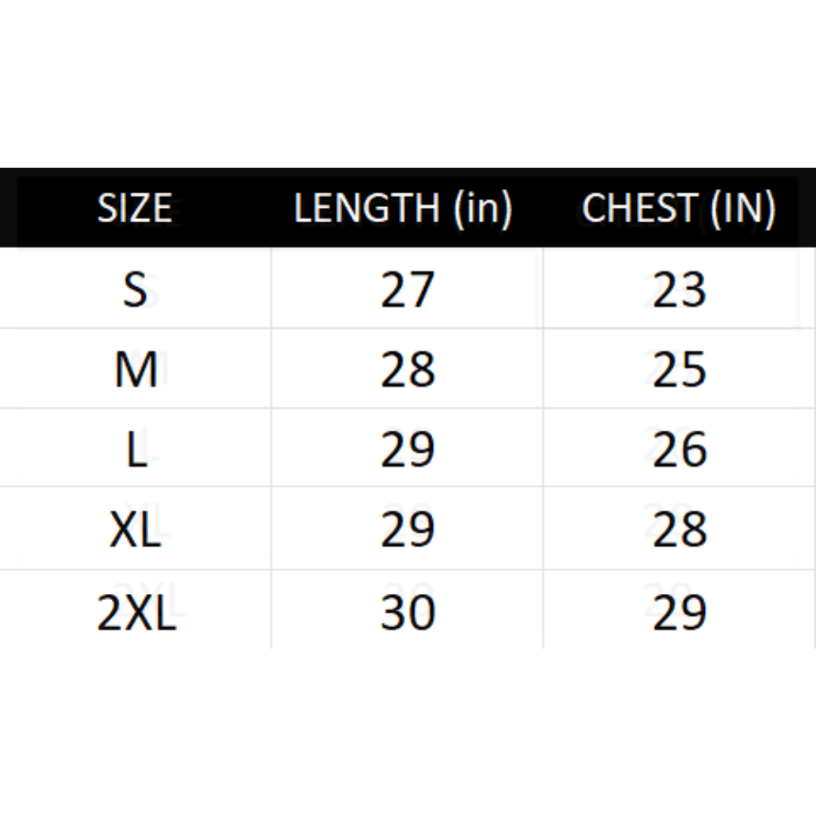Click the (in) unit beside LENGTH
This screenshot has width=816, height=816.
482,208
